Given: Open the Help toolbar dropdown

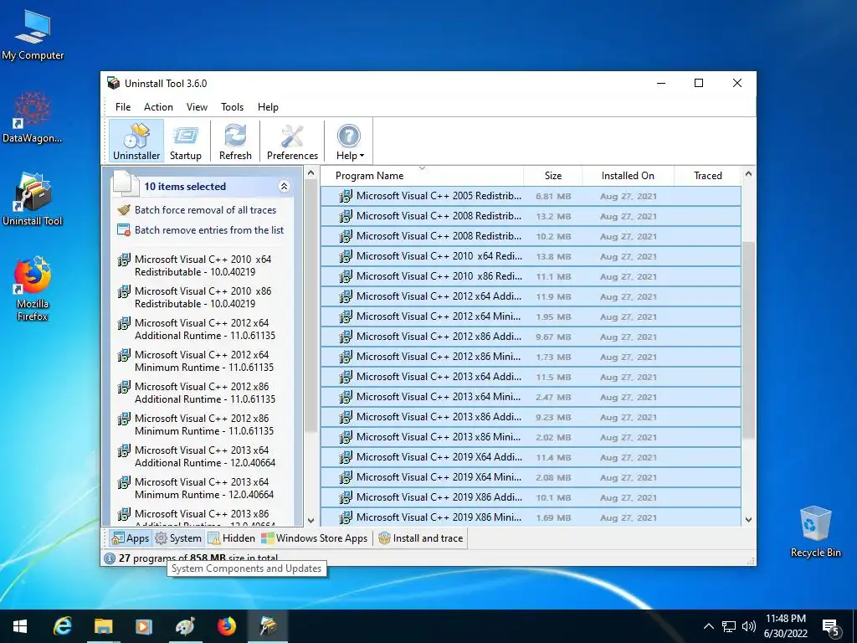Looking at the screenshot, I should click(349, 141).
